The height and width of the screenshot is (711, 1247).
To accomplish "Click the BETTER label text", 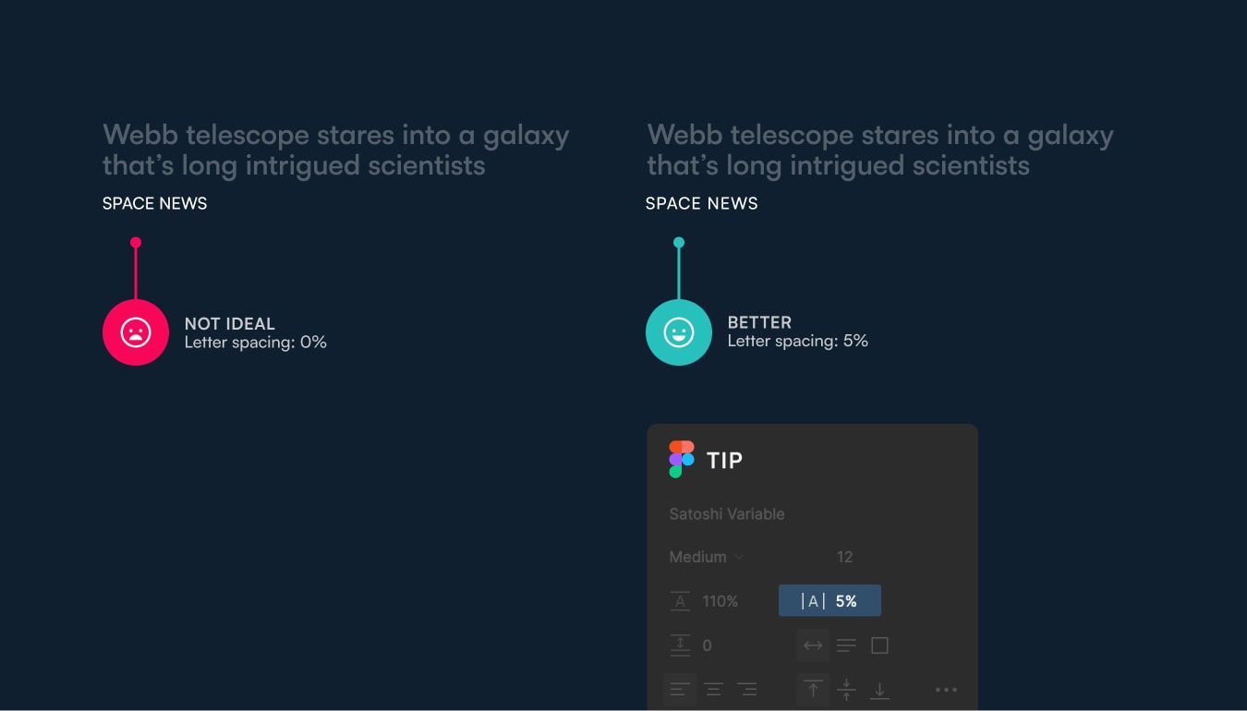I will [x=759, y=322].
